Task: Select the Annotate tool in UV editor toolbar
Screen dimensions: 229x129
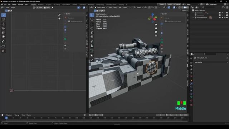Action: click(3, 42)
